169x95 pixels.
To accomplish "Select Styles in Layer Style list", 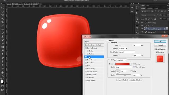I will (94, 42).
